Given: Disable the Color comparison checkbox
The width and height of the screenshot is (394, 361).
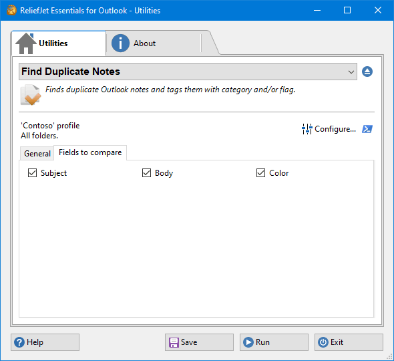Looking at the screenshot, I should pyautogui.click(x=261, y=173).
